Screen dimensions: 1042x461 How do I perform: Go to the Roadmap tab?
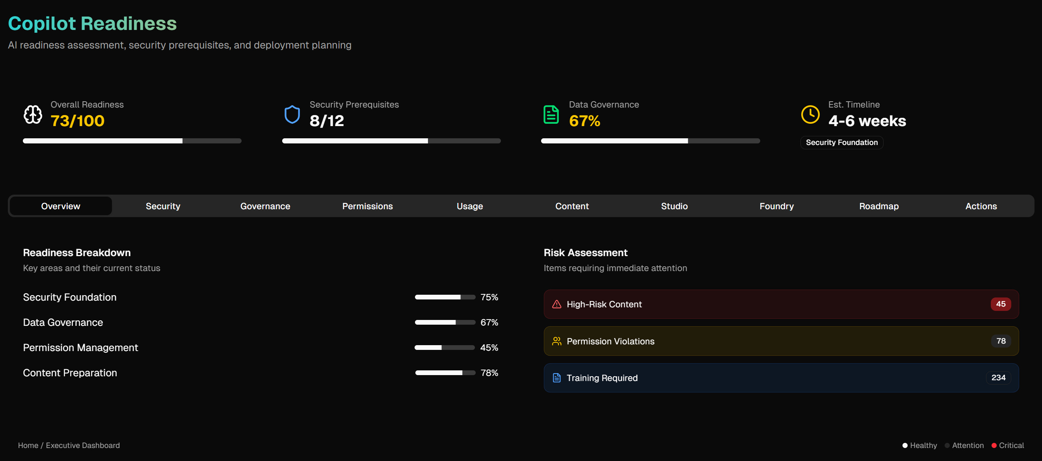tap(878, 206)
